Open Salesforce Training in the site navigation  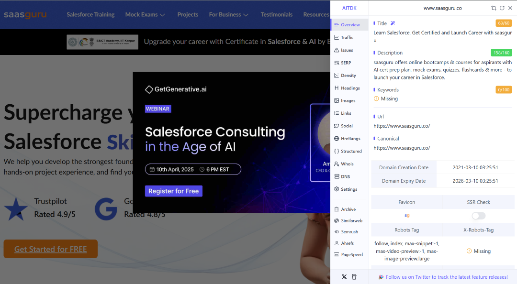[x=90, y=14]
